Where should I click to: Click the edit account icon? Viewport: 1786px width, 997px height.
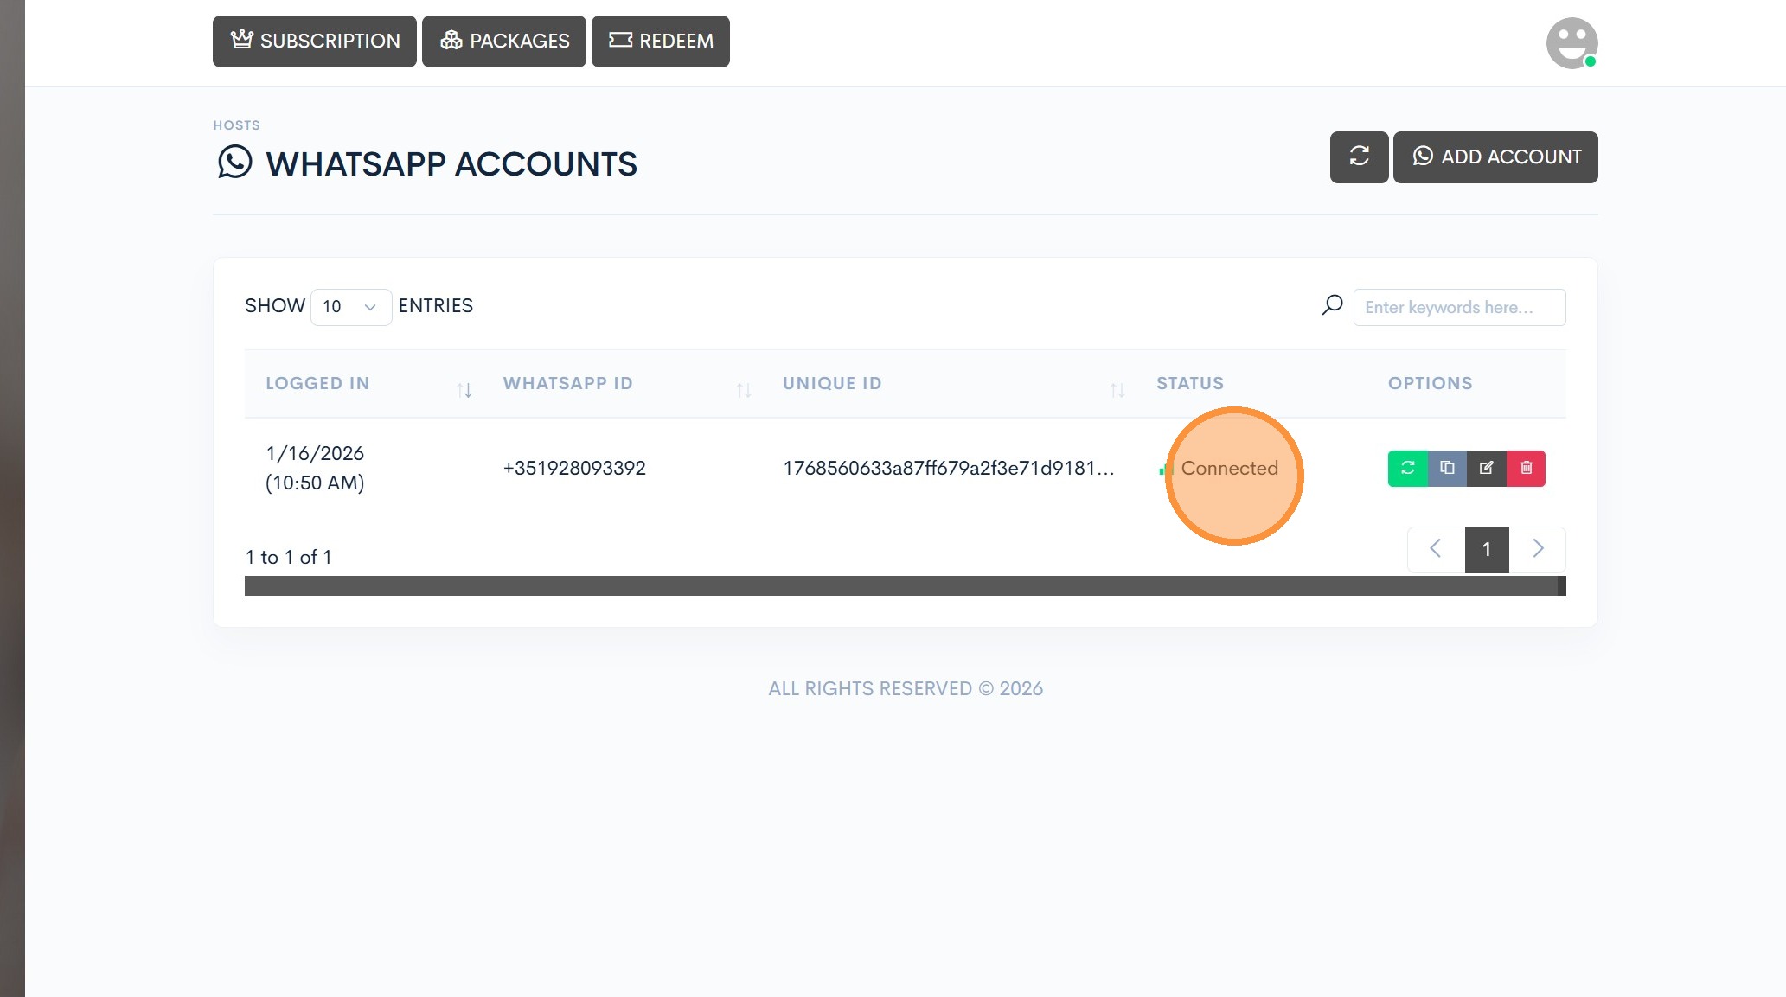tap(1486, 468)
